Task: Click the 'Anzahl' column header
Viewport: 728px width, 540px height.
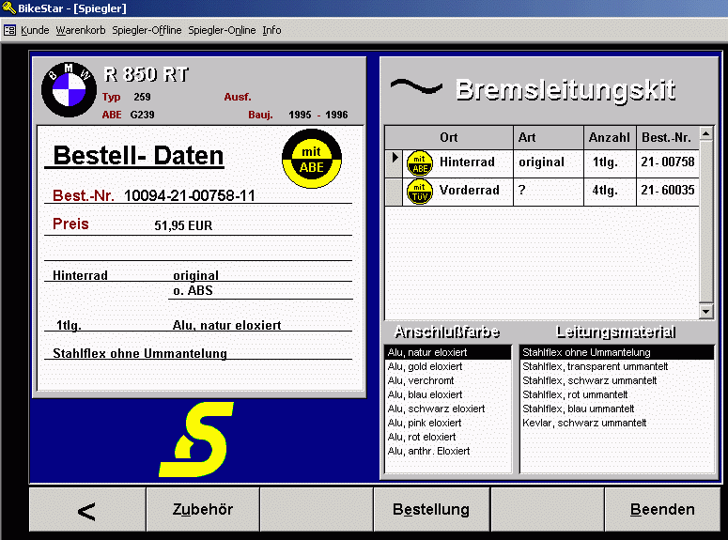Action: tap(610, 137)
